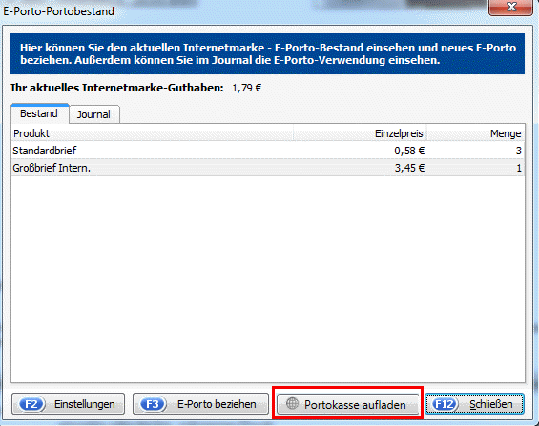Select the Bestand tab
Screen dimensions: 539x426
tap(39, 113)
